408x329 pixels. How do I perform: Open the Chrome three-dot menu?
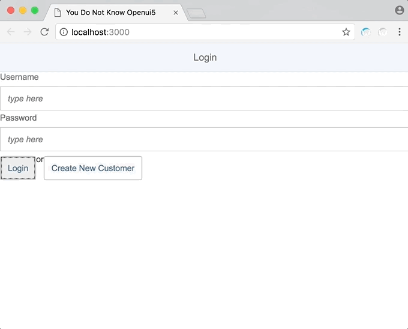pyautogui.click(x=400, y=32)
